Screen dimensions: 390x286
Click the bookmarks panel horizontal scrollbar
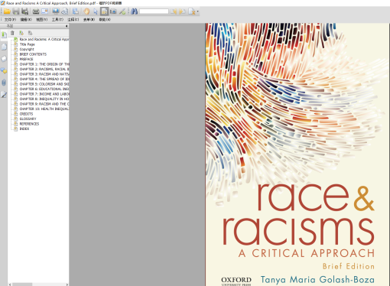pos(38,284)
